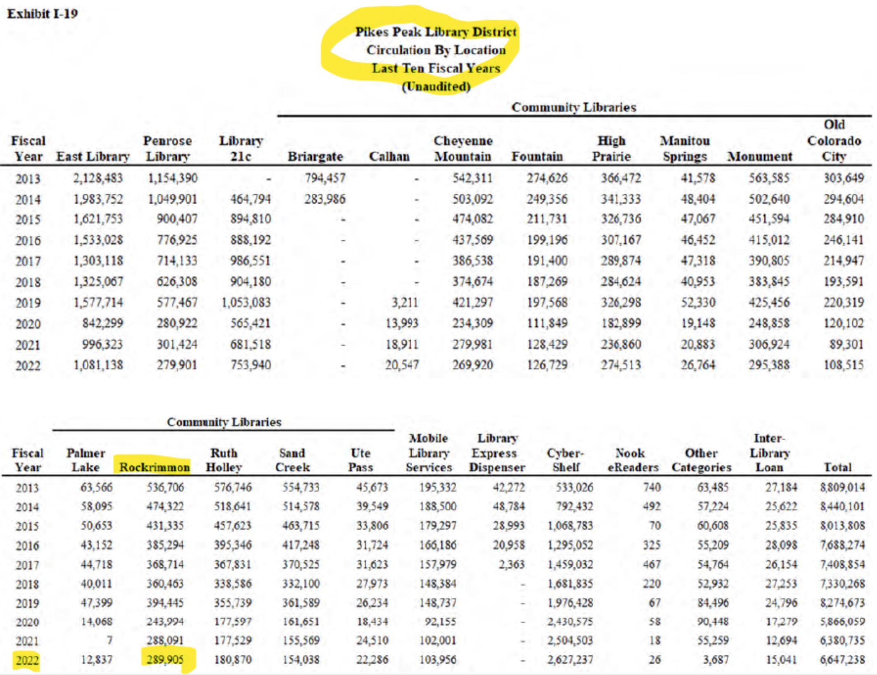Click Calhan 2020 value 13,993
Image resolution: width=877 pixels, height=675 pixels.
(402, 323)
